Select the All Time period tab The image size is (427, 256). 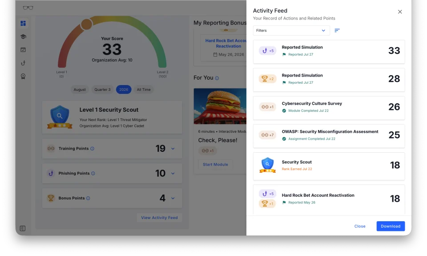point(144,89)
